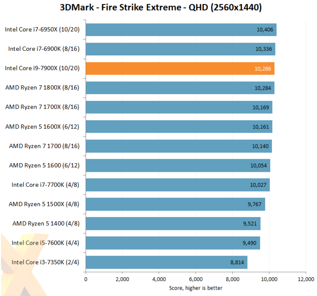
Task: Click the x-axis tick label 0
Action: point(86,279)
